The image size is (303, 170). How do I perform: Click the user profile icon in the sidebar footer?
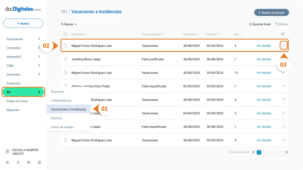(7, 162)
